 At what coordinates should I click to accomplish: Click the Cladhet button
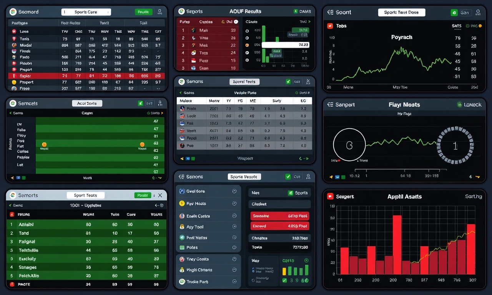coord(280,204)
